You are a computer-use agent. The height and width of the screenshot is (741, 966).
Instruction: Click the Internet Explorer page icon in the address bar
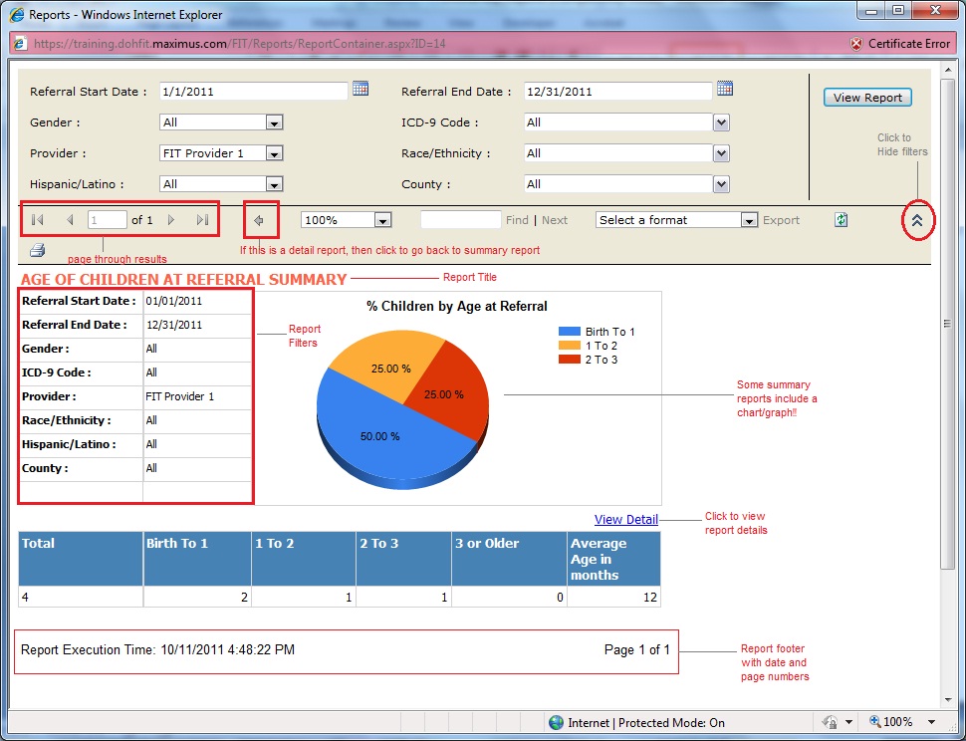20,44
